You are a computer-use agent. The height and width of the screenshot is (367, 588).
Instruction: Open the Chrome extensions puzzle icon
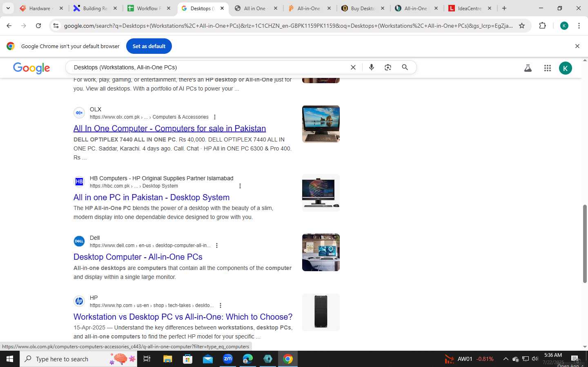[x=542, y=26]
